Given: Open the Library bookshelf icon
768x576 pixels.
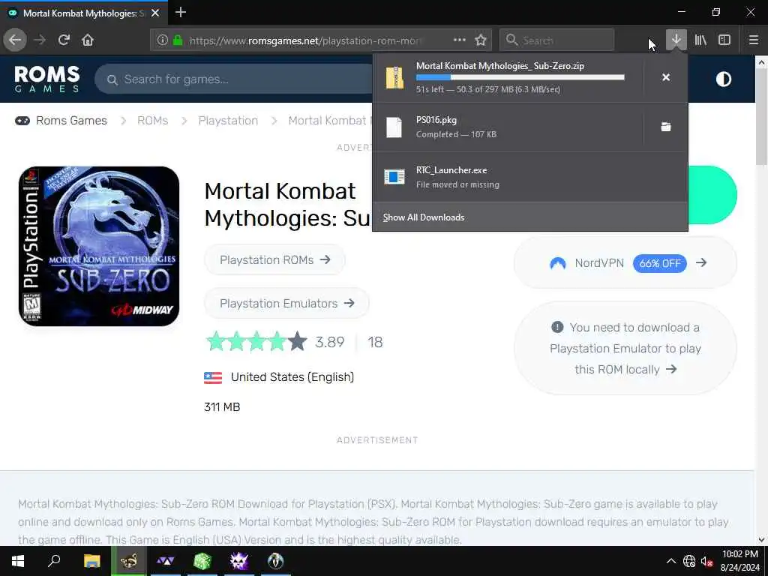Looking at the screenshot, I should [x=700, y=40].
